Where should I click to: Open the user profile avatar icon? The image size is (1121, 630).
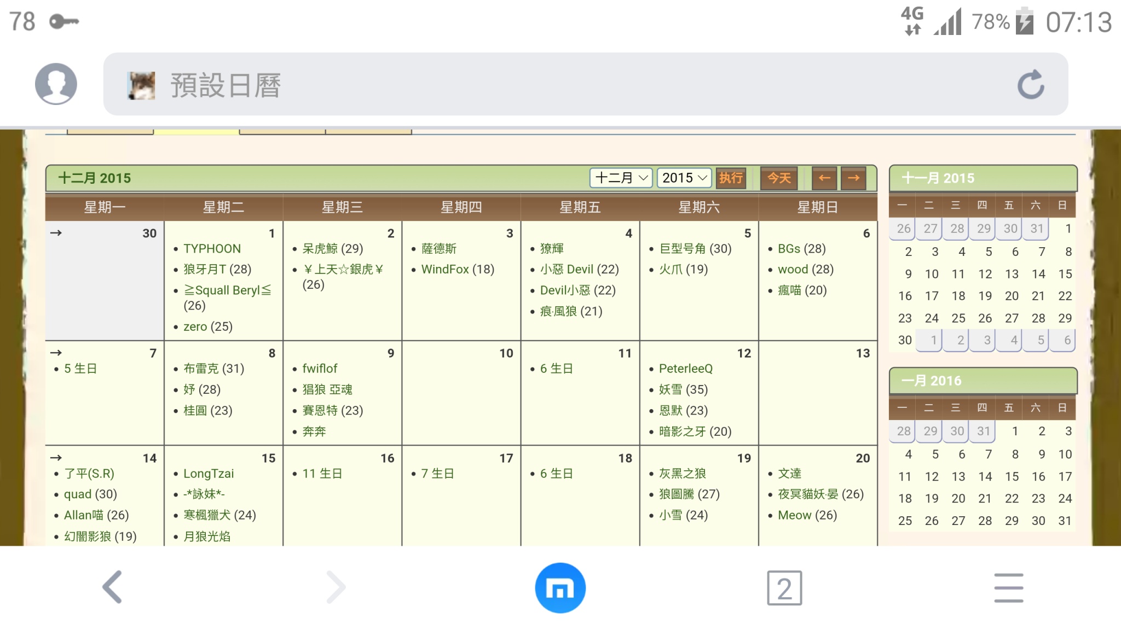point(56,84)
